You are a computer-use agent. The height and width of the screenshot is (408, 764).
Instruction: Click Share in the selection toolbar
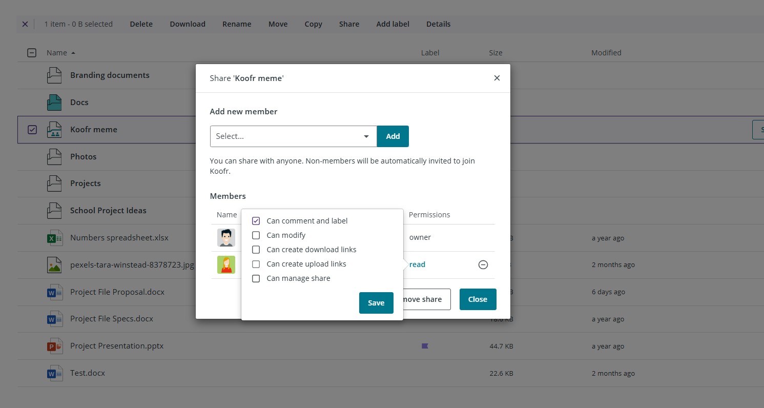349,24
